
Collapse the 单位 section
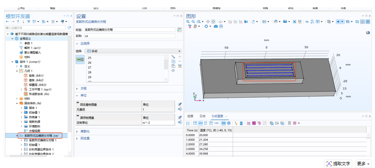coord(84,95)
